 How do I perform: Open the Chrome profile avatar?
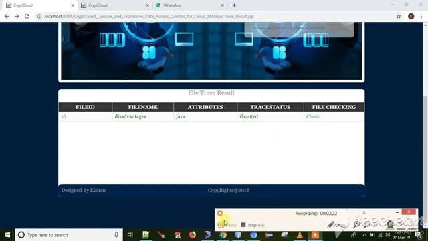[411, 16]
